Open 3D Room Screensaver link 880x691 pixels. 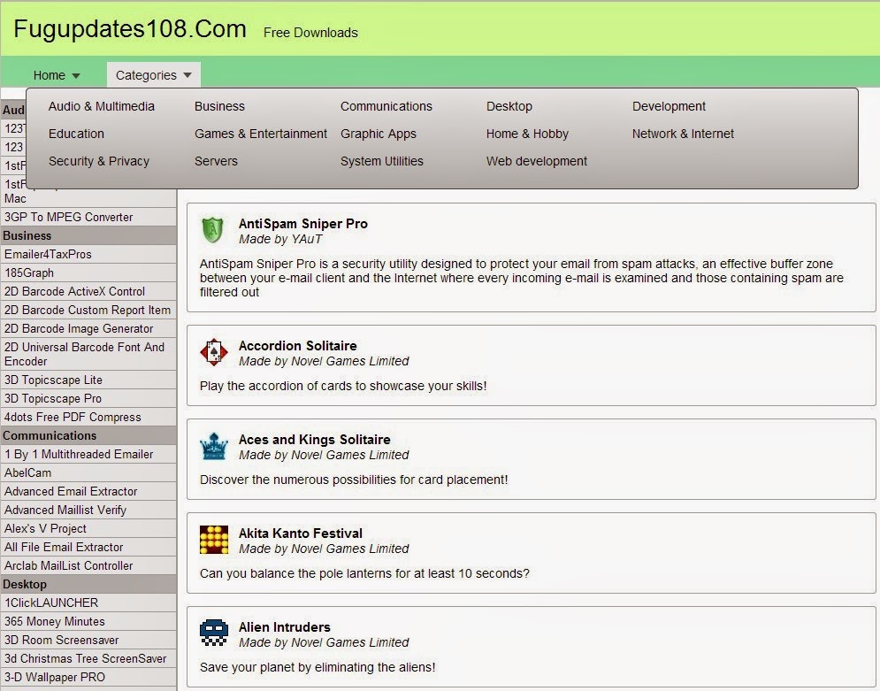[88, 640]
